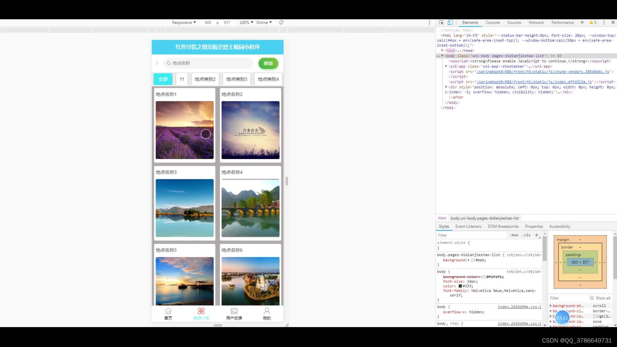This screenshot has width=617, height=347.
Task: Expand the background shorthand property triangle
Action: click(469, 260)
